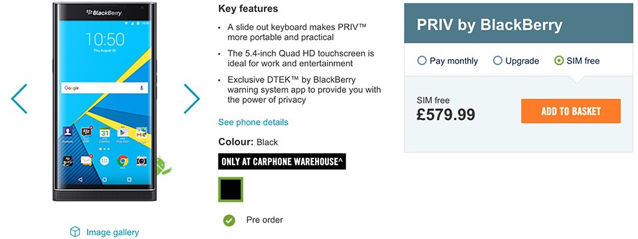Click the green Android mascot beside the phone
This screenshot has width=638, height=239.
(x=165, y=165)
